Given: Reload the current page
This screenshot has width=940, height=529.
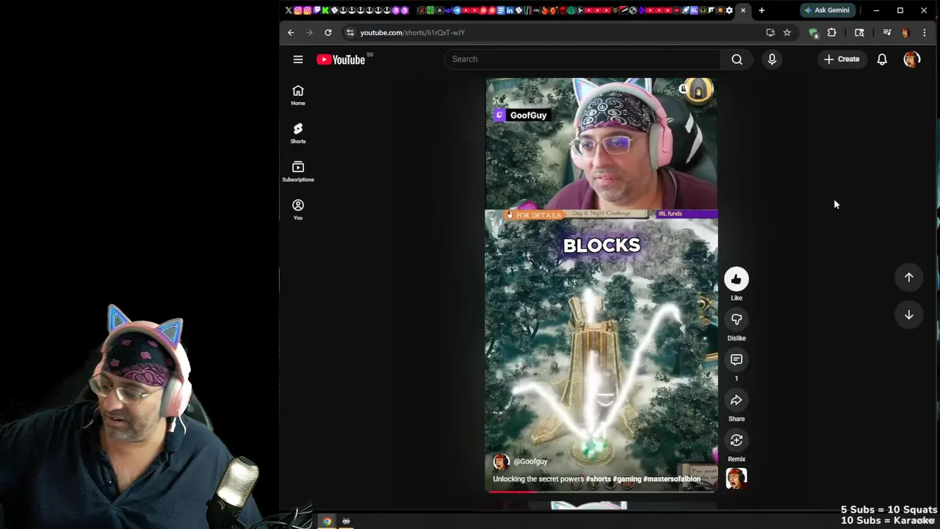Looking at the screenshot, I should (328, 32).
